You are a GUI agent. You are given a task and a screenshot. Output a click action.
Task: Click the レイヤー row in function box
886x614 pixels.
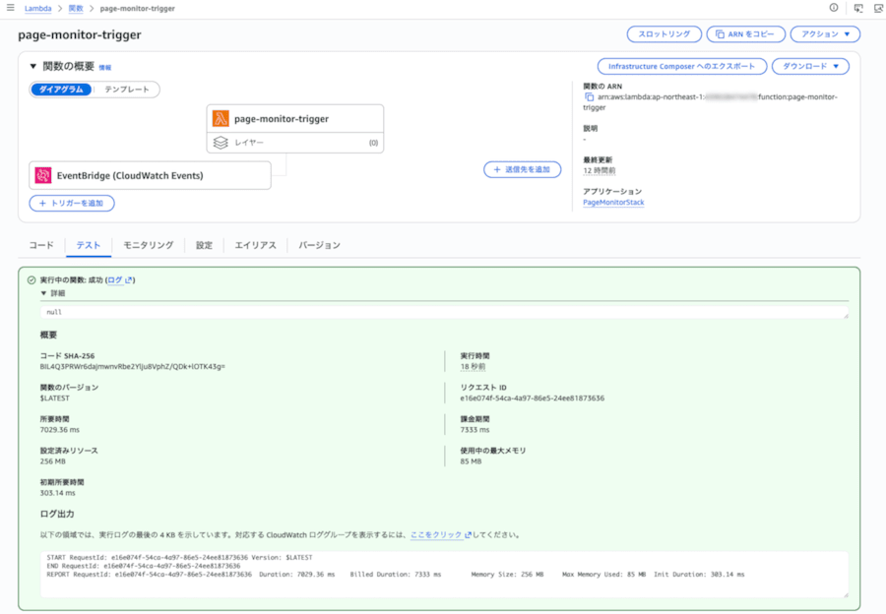point(295,143)
